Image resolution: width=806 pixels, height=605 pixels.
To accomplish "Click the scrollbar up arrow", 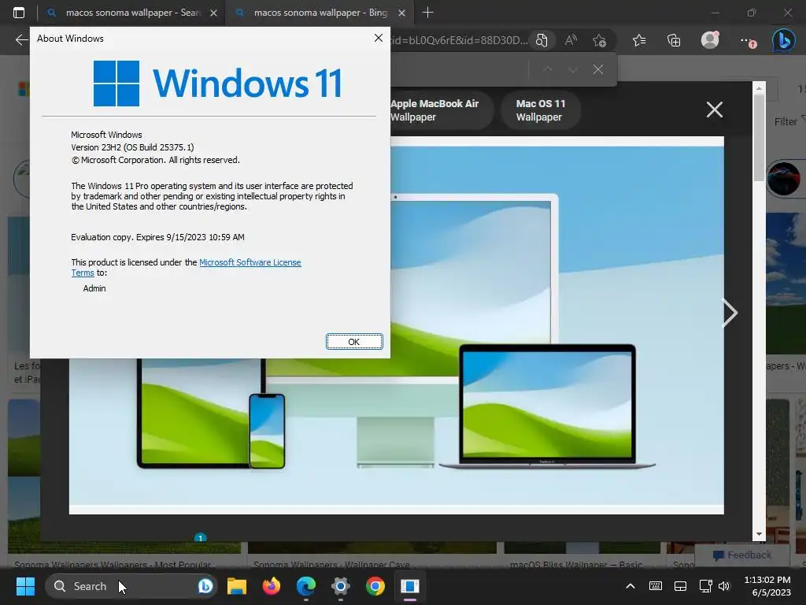I will point(759,88).
